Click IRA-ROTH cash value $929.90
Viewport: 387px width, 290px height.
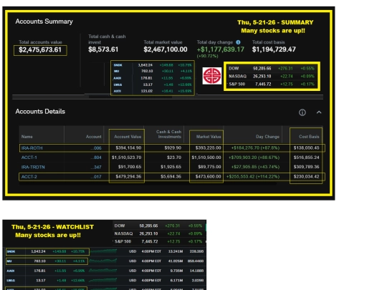click(x=173, y=148)
